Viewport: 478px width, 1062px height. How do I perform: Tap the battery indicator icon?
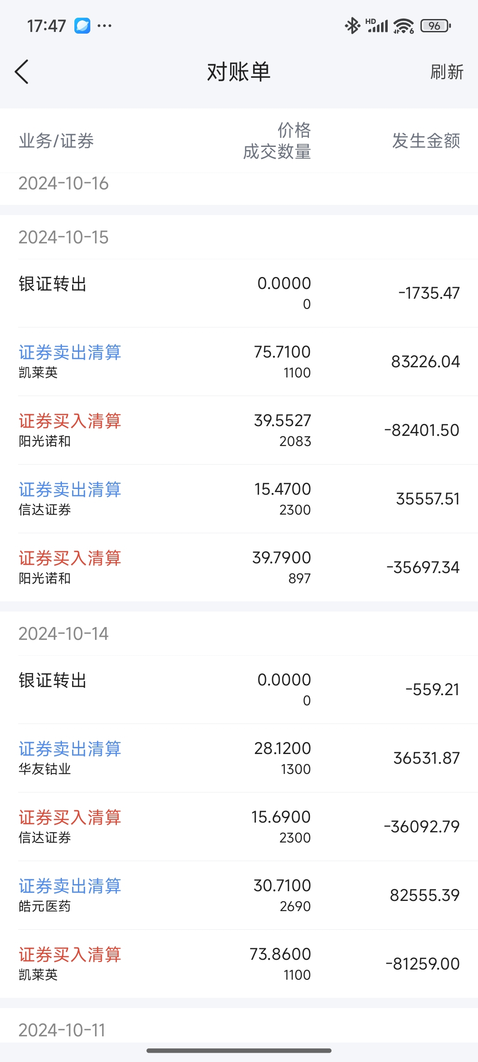(x=436, y=26)
